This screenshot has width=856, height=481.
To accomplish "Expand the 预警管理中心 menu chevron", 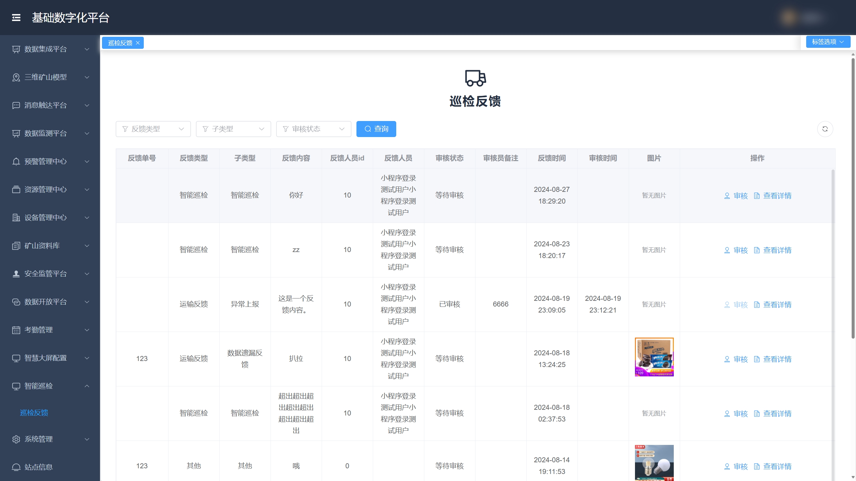I will pyautogui.click(x=87, y=162).
